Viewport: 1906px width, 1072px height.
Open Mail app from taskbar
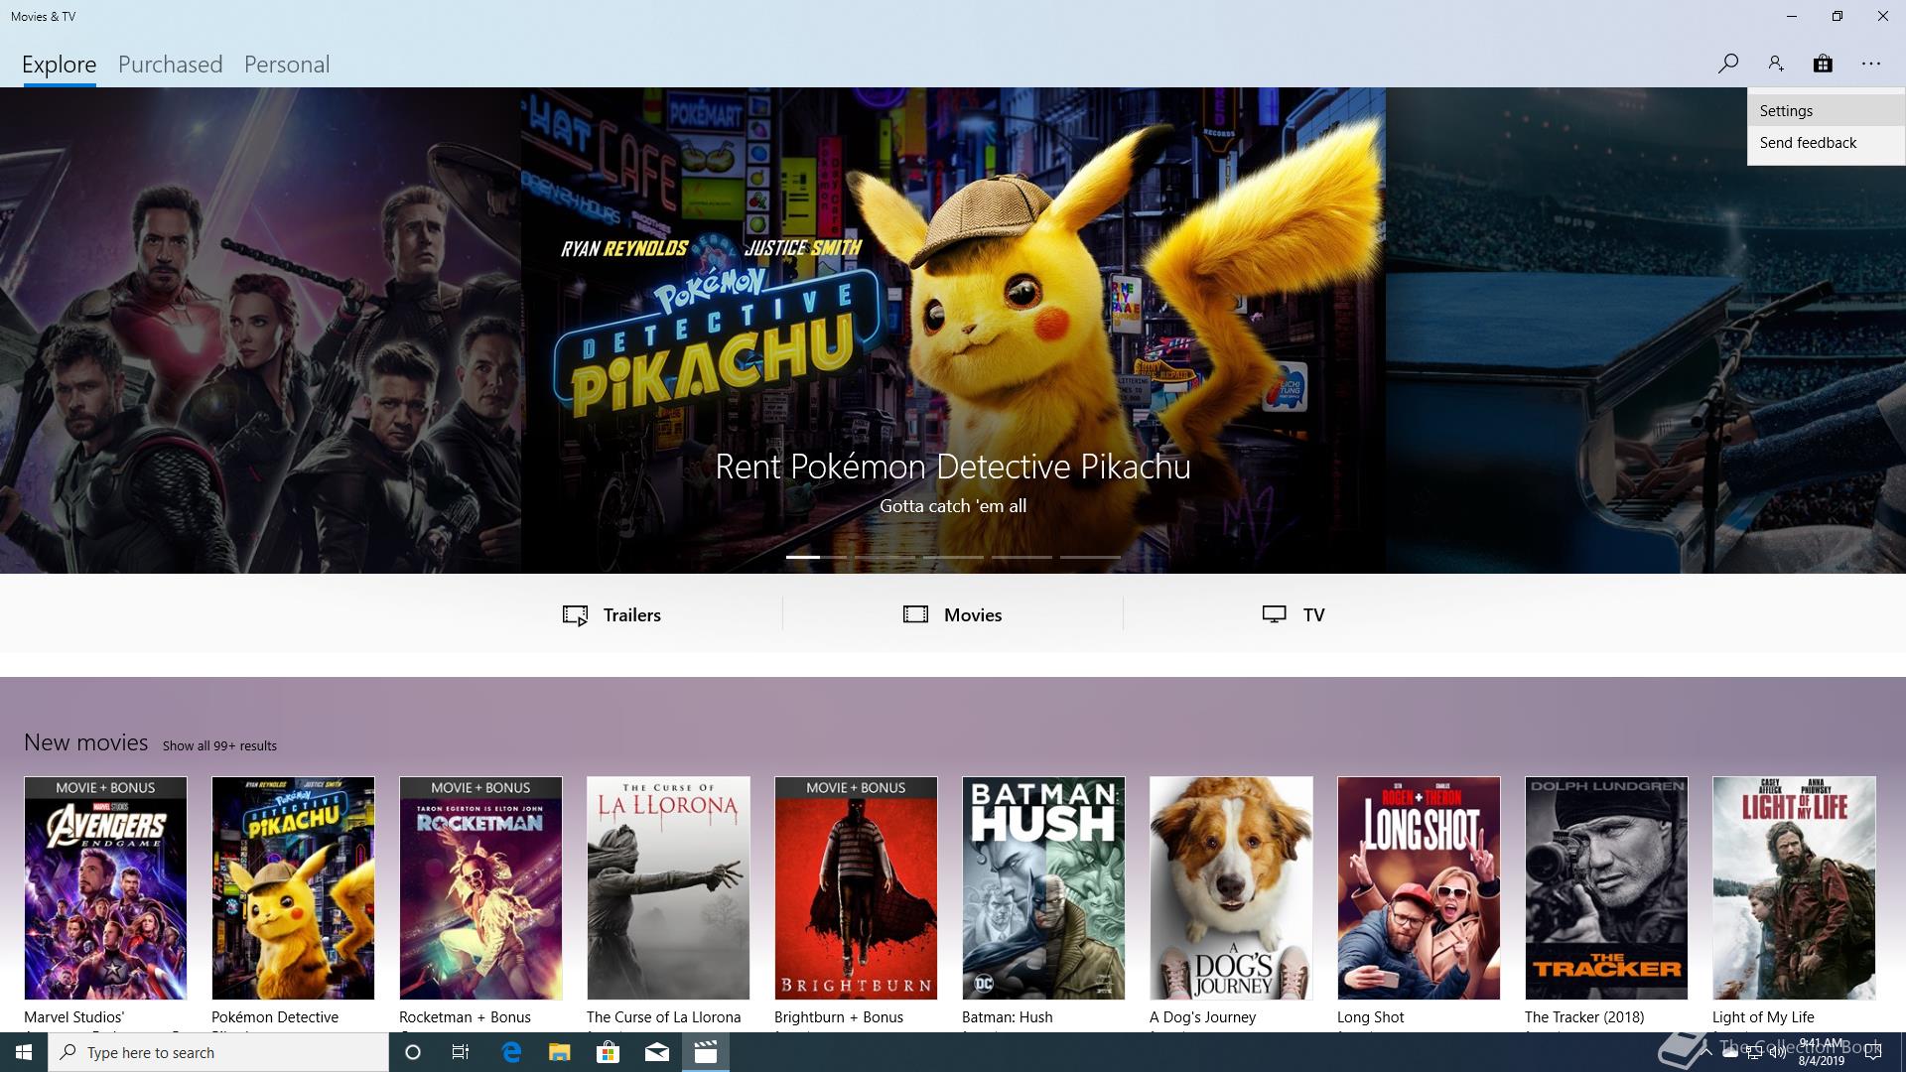pos(657,1052)
